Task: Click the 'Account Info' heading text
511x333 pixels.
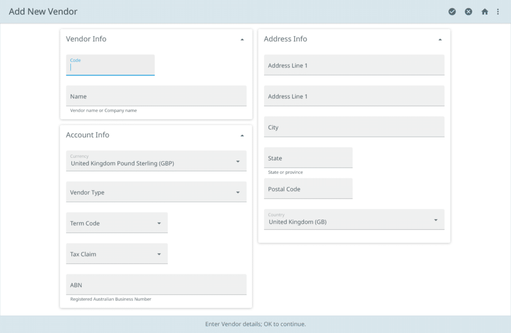Action: [87, 135]
